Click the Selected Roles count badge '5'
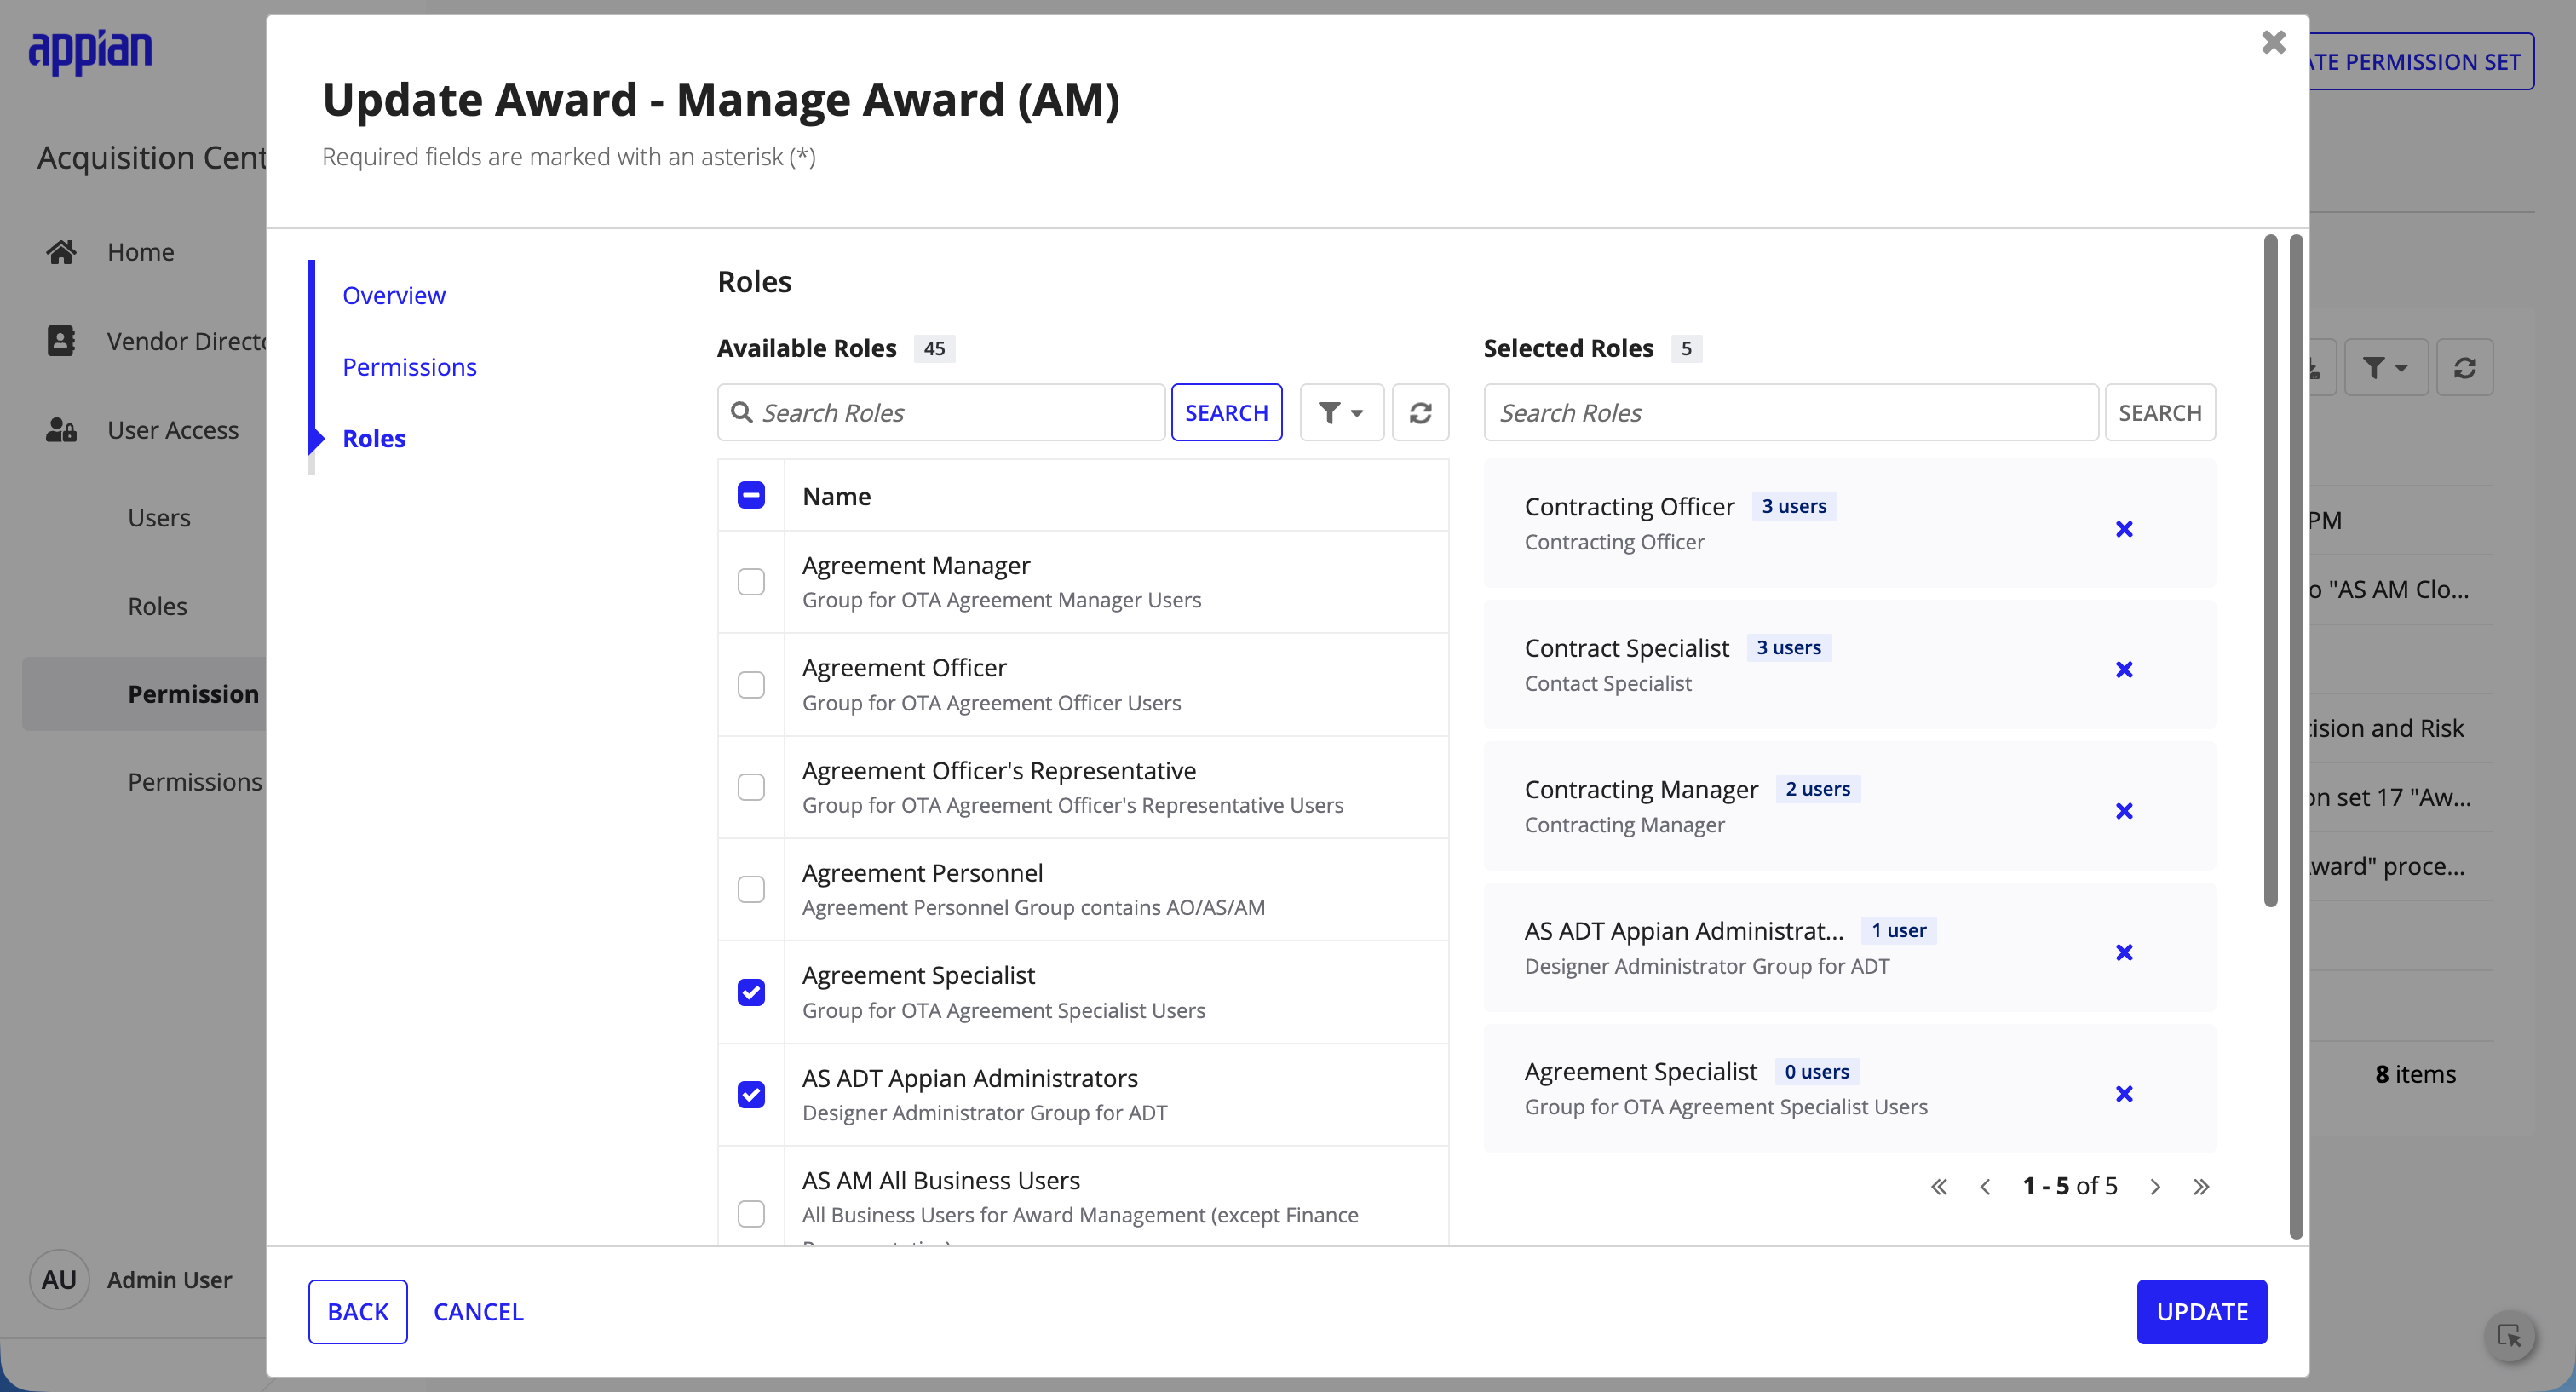Screen dimensions: 2576x1392 point(1686,348)
